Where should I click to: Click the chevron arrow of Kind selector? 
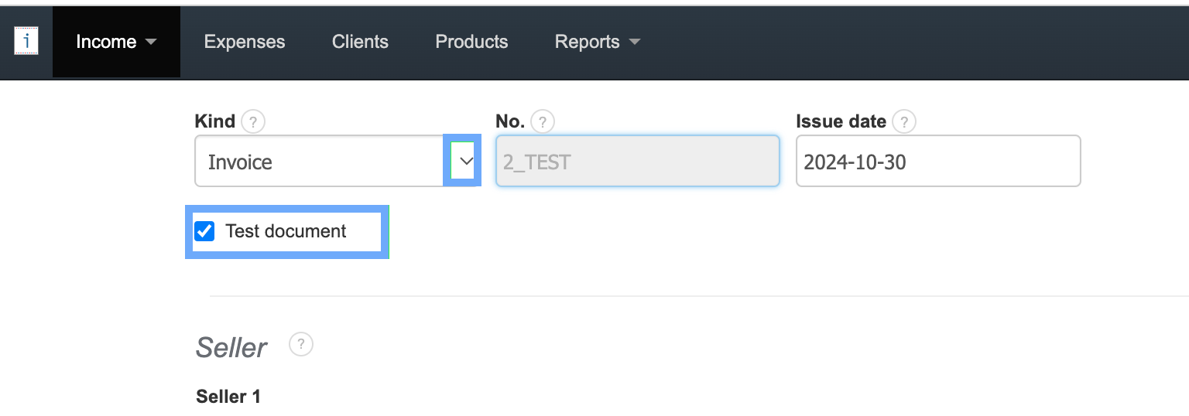click(x=466, y=161)
